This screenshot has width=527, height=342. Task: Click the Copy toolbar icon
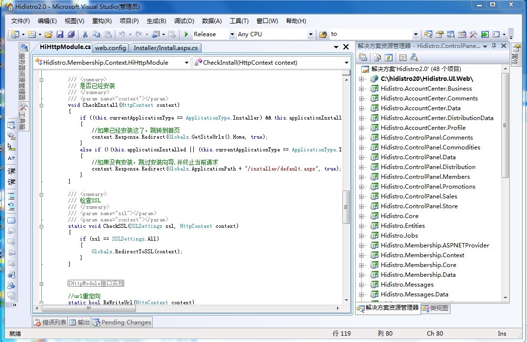(96, 34)
